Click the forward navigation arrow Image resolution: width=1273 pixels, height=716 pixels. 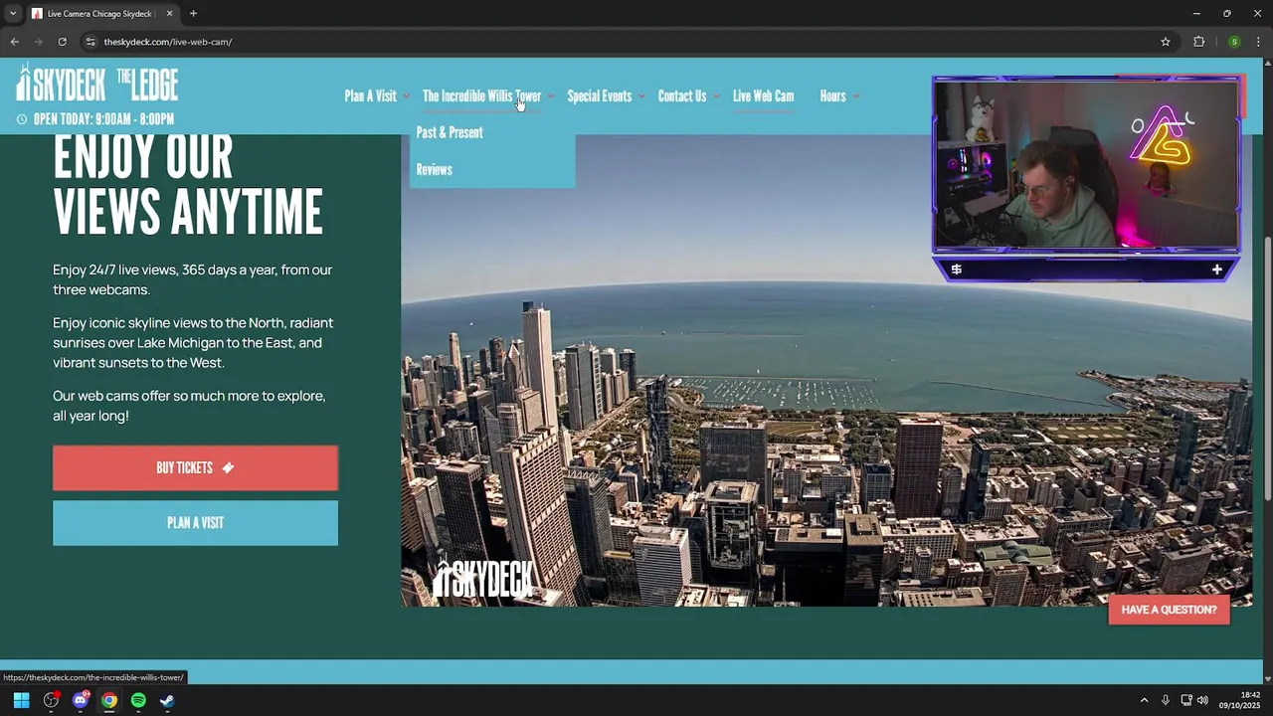[38, 42]
